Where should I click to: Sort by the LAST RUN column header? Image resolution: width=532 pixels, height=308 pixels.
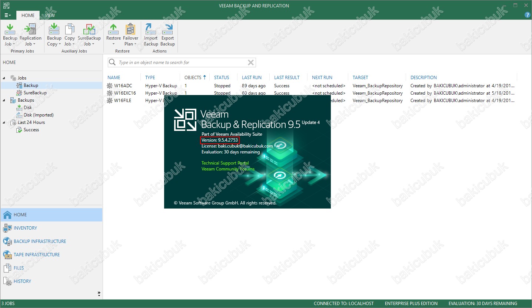point(252,78)
